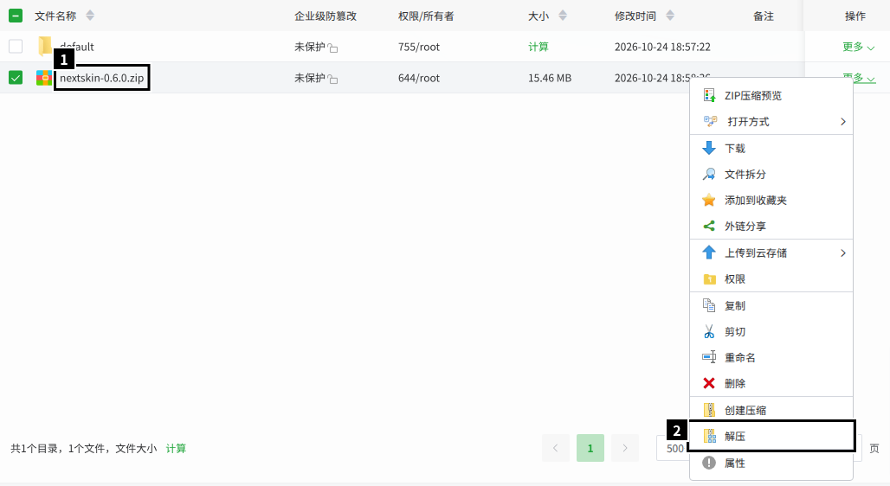Click 未保护 in nextskin-0.6.0.zip row

tap(309, 78)
